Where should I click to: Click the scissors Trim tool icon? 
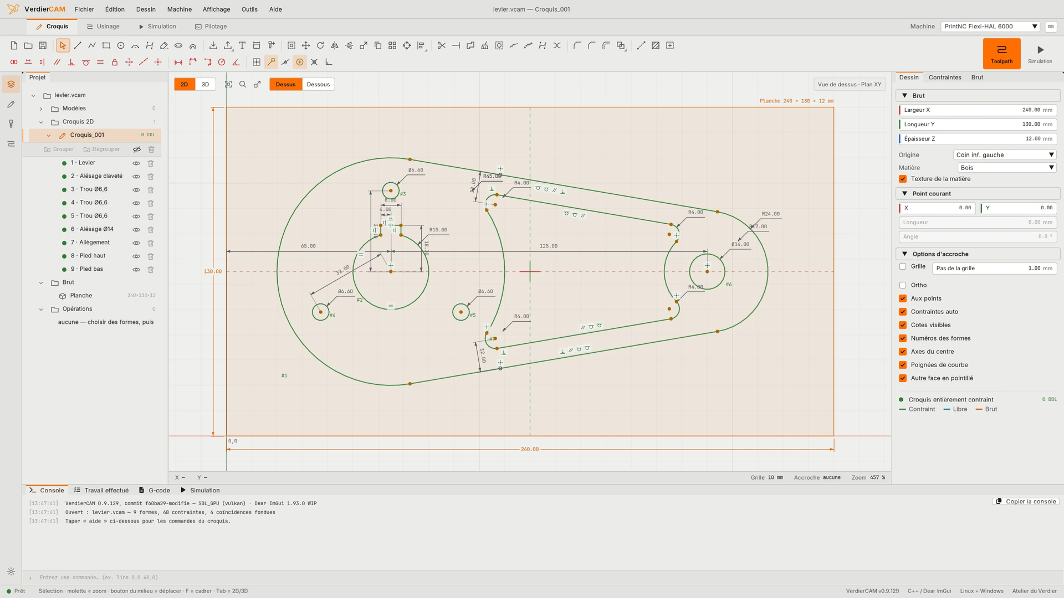coord(442,45)
